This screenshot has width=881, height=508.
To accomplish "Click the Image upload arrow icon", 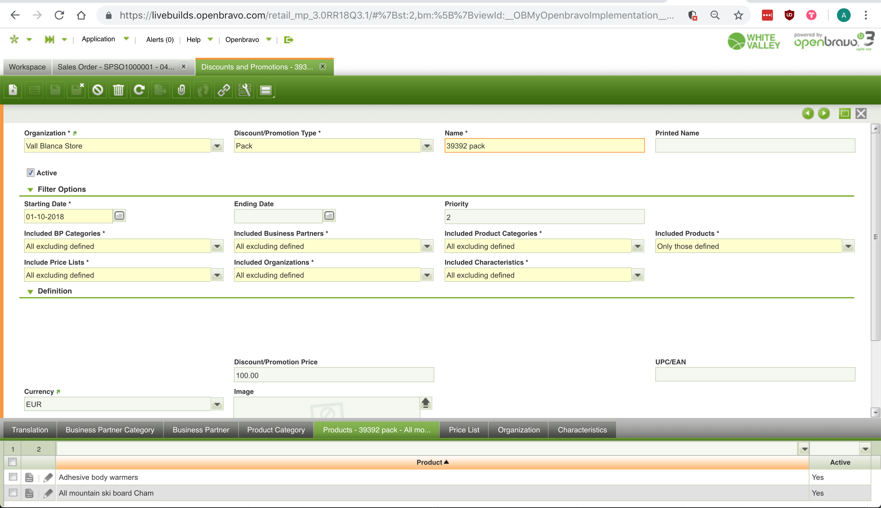I will [425, 403].
